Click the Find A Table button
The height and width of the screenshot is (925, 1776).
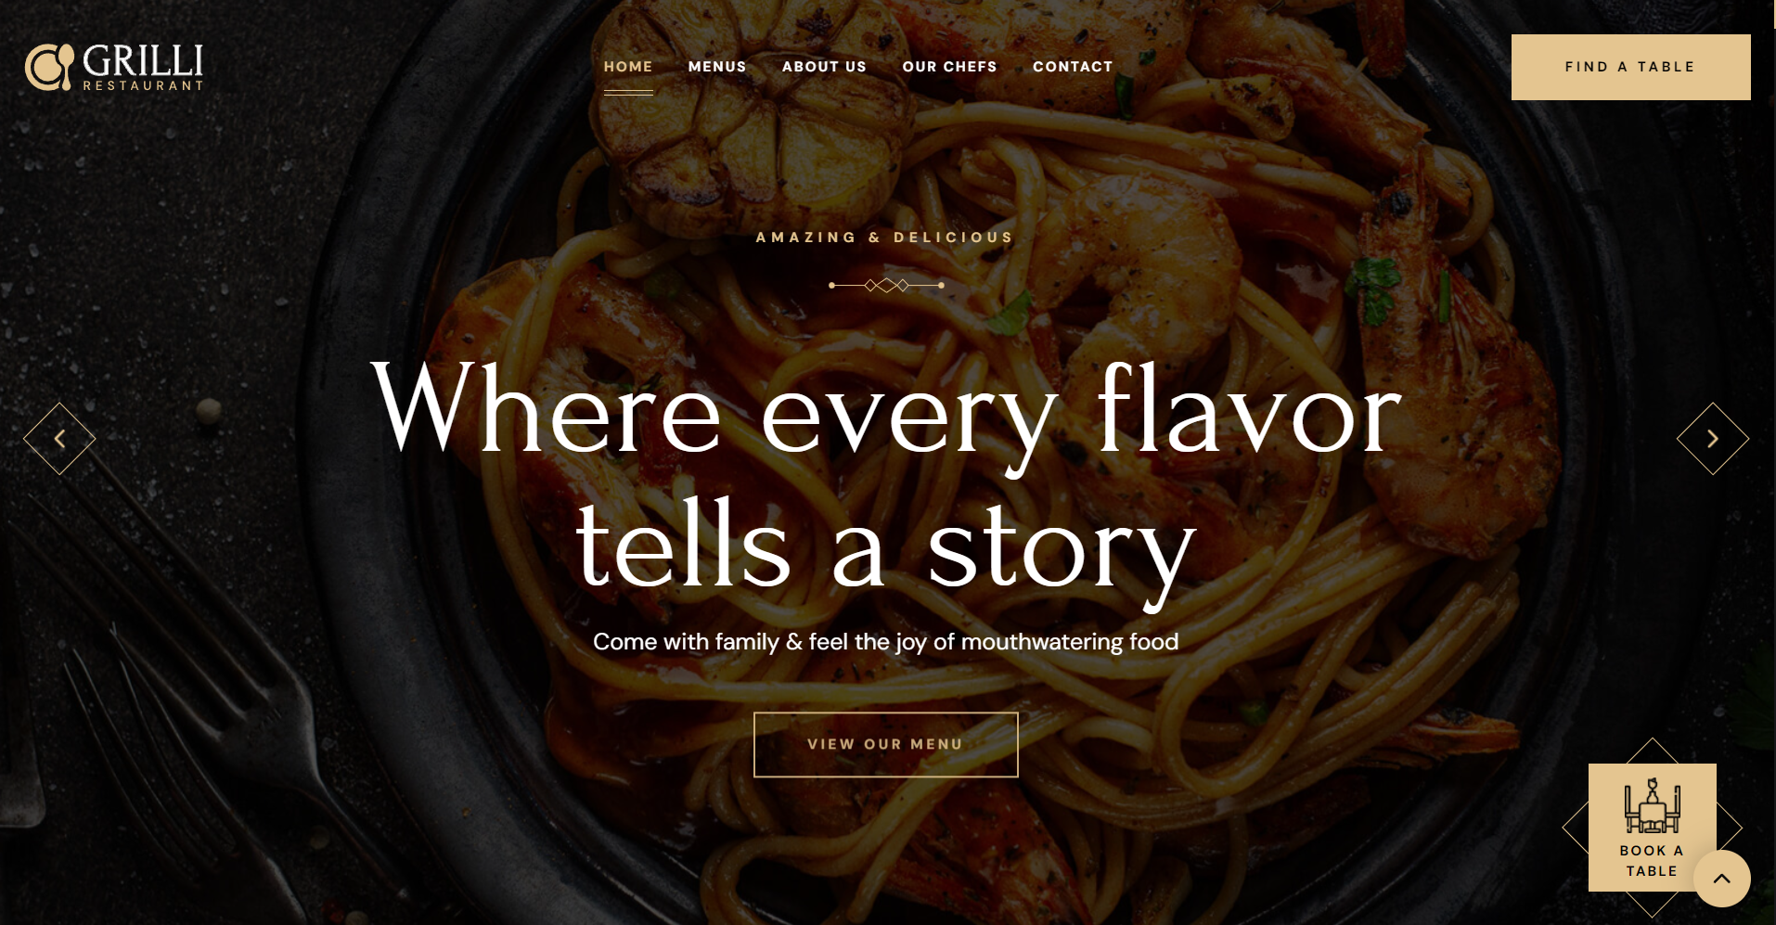coord(1630,67)
